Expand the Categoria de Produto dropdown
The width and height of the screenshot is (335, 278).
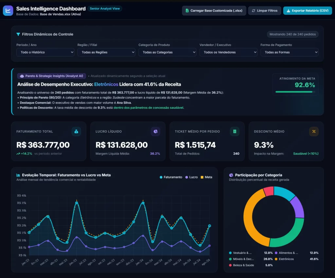167,52
